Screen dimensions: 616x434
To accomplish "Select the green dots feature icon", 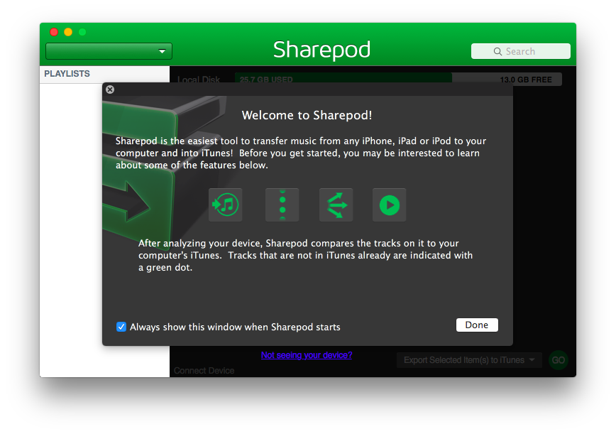I will click(x=282, y=205).
